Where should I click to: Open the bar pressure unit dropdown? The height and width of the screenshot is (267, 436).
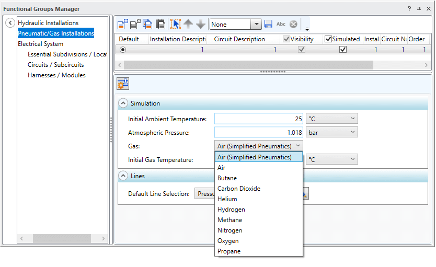332,132
